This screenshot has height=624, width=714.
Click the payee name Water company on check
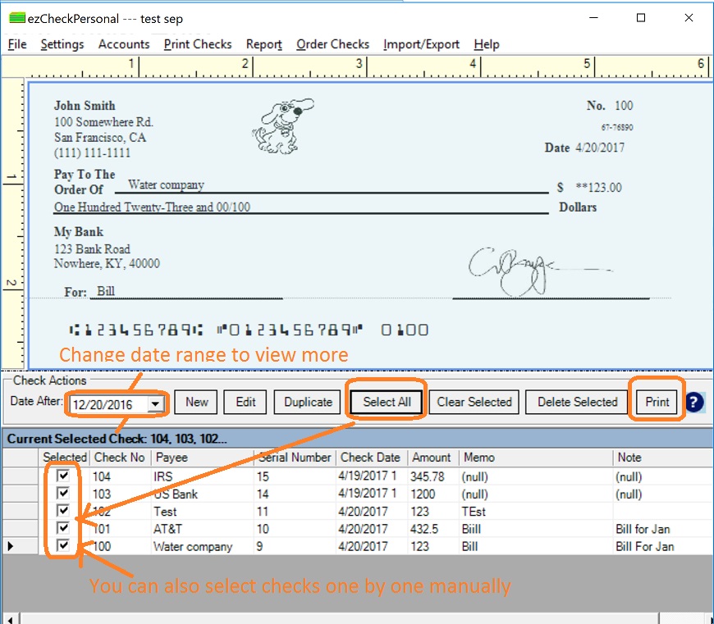pyautogui.click(x=166, y=184)
